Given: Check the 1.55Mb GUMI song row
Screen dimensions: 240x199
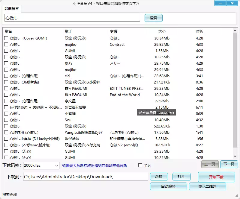Looking at the screenshot, I should click(6, 51).
